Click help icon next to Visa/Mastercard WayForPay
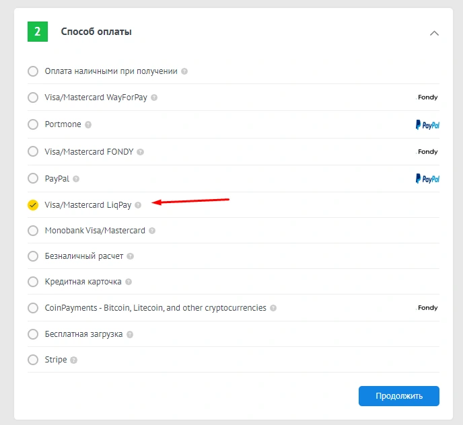 (154, 98)
